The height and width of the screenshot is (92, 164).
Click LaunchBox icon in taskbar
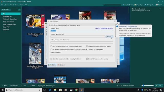[81, 90]
